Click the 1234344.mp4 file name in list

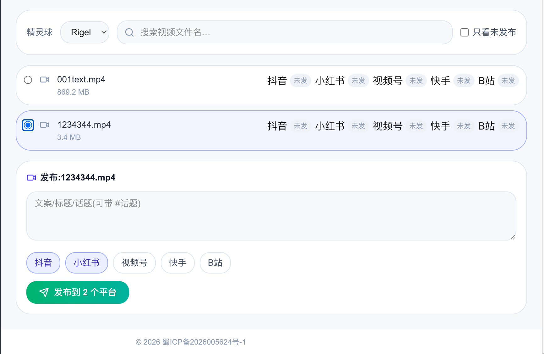coord(84,125)
